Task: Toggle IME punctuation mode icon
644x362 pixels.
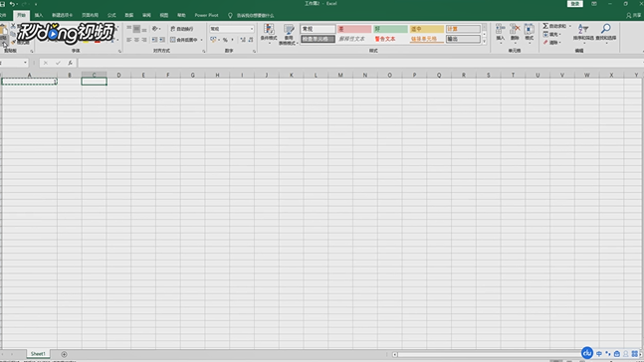Action: point(608,353)
